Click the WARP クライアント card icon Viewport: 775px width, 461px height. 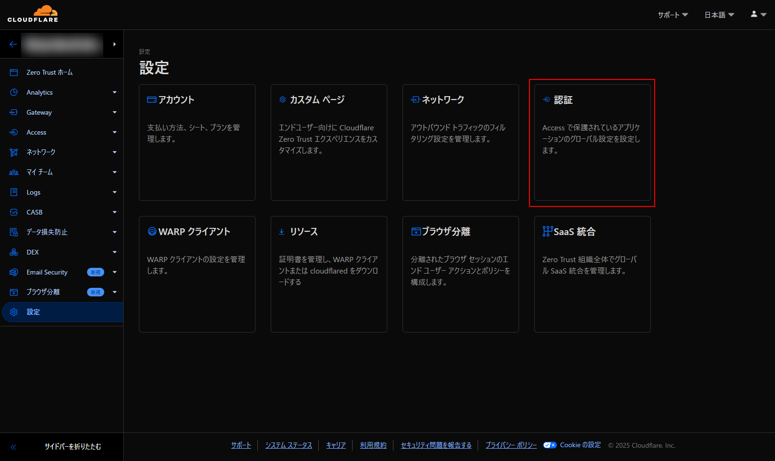pos(152,231)
